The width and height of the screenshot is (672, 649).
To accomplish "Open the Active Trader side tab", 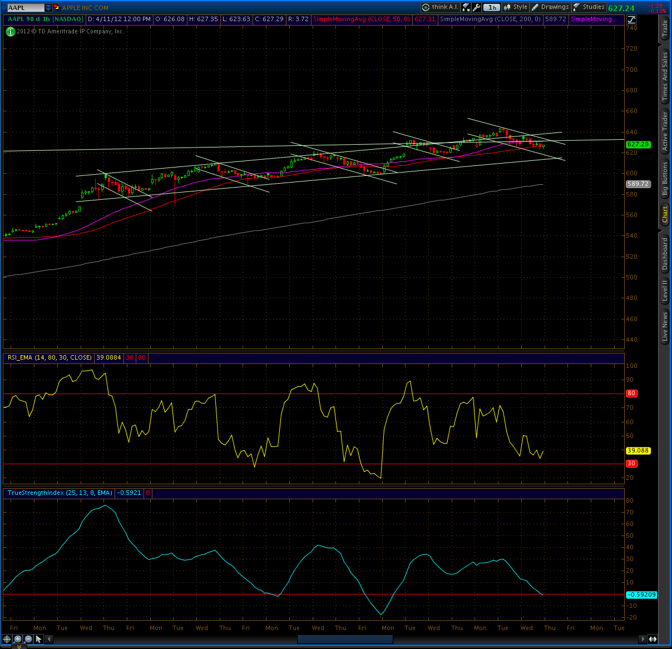I will pyautogui.click(x=665, y=131).
